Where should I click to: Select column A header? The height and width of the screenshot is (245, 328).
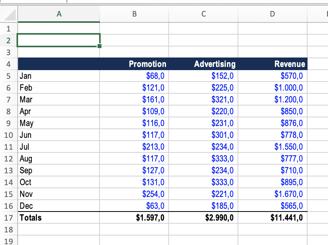(x=59, y=14)
